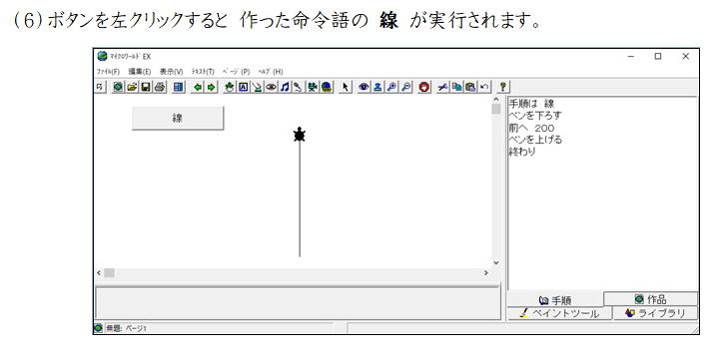Click the undo arrow icon

(484, 87)
